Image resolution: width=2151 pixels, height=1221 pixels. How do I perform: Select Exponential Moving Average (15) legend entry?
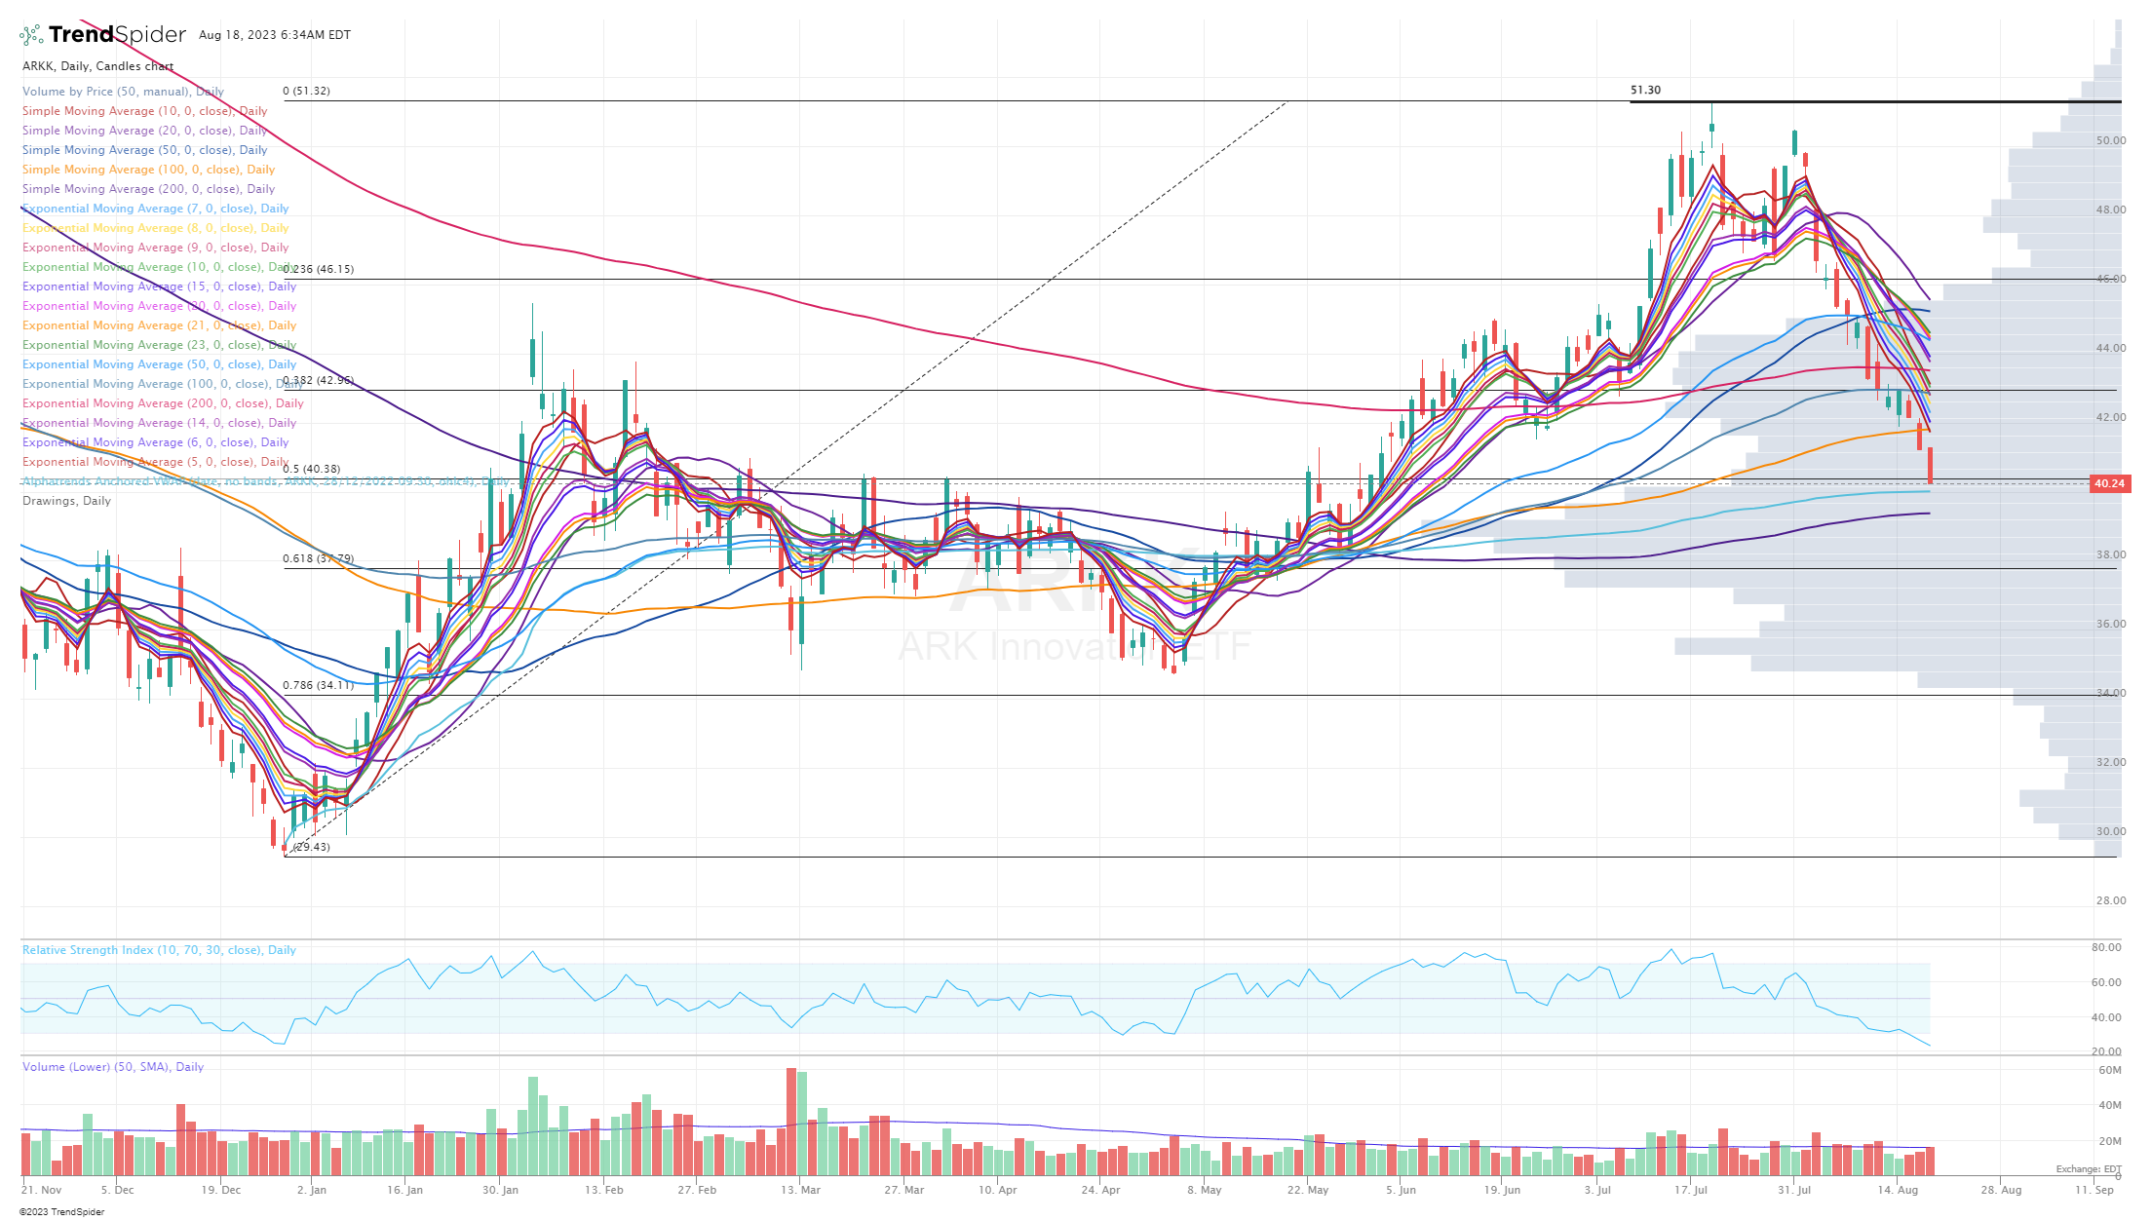[x=159, y=286]
